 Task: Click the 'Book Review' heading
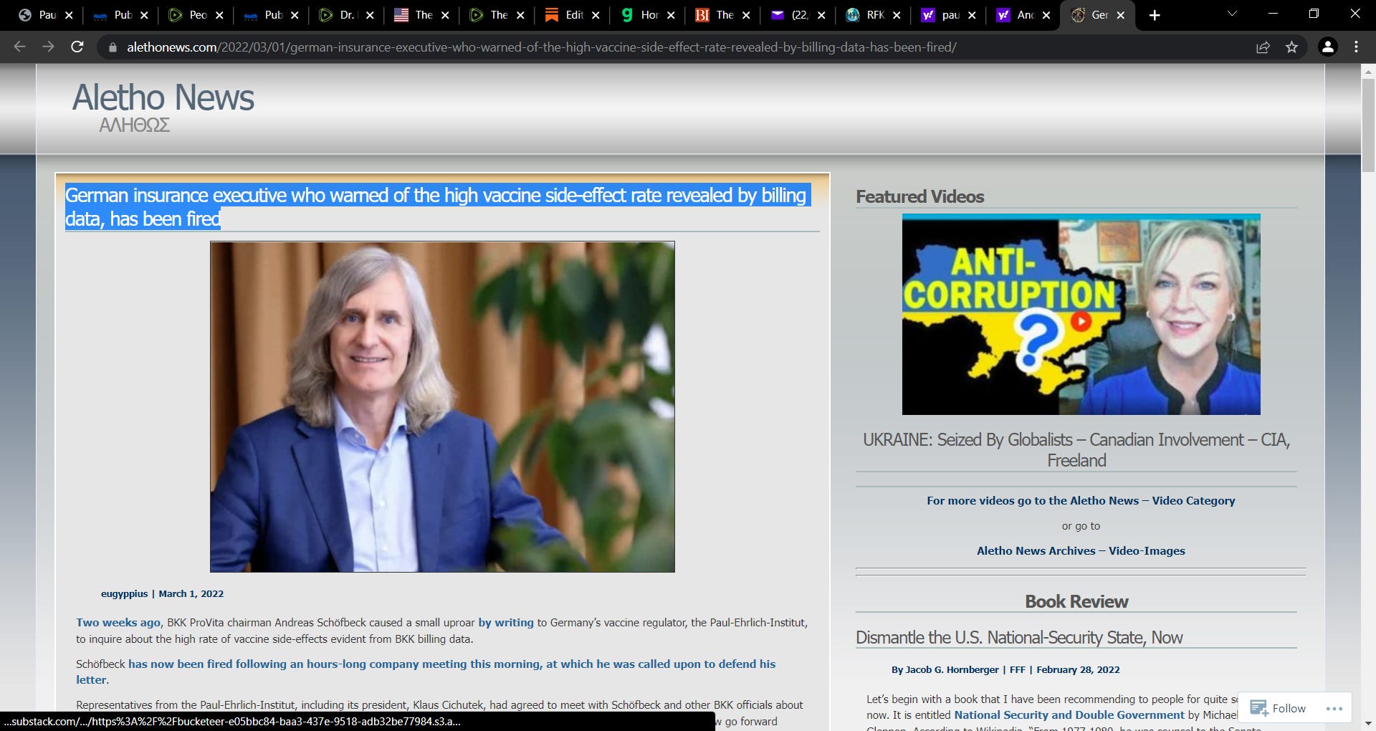coord(1076,601)
